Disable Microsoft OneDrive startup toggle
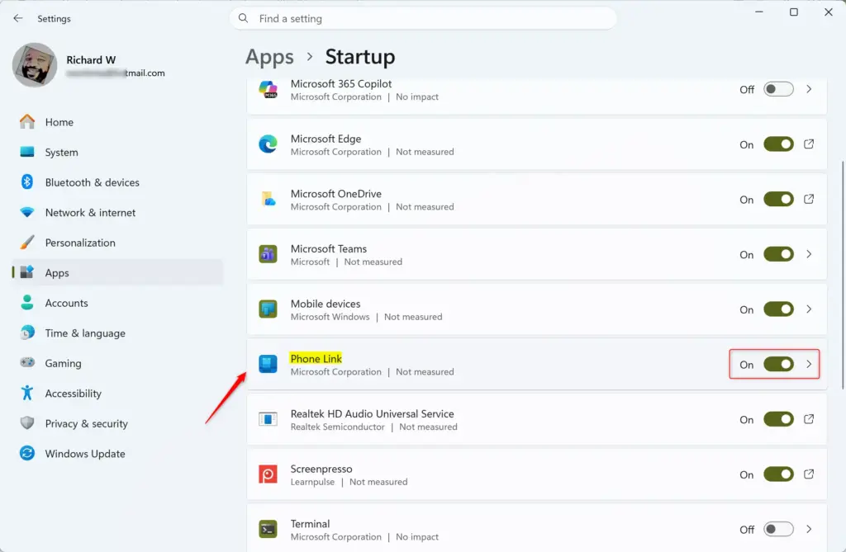Image resolution: width=846 pixels, height=552 pixels. (778, 199)
